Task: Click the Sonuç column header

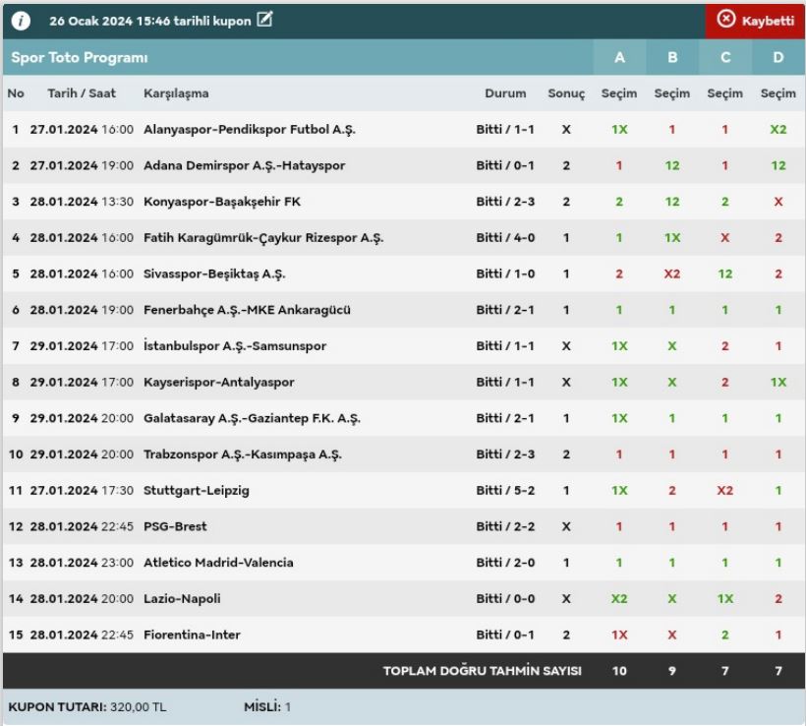Action: point(566,93)
